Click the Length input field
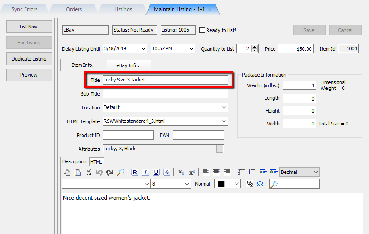This screenshot has width=369, height=234. pyautogui.click(x=299, y=99)
